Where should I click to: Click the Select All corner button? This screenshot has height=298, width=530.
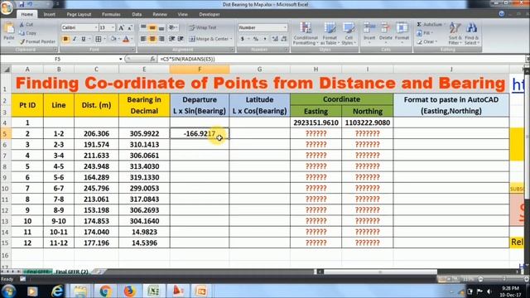tap(6, 70)
